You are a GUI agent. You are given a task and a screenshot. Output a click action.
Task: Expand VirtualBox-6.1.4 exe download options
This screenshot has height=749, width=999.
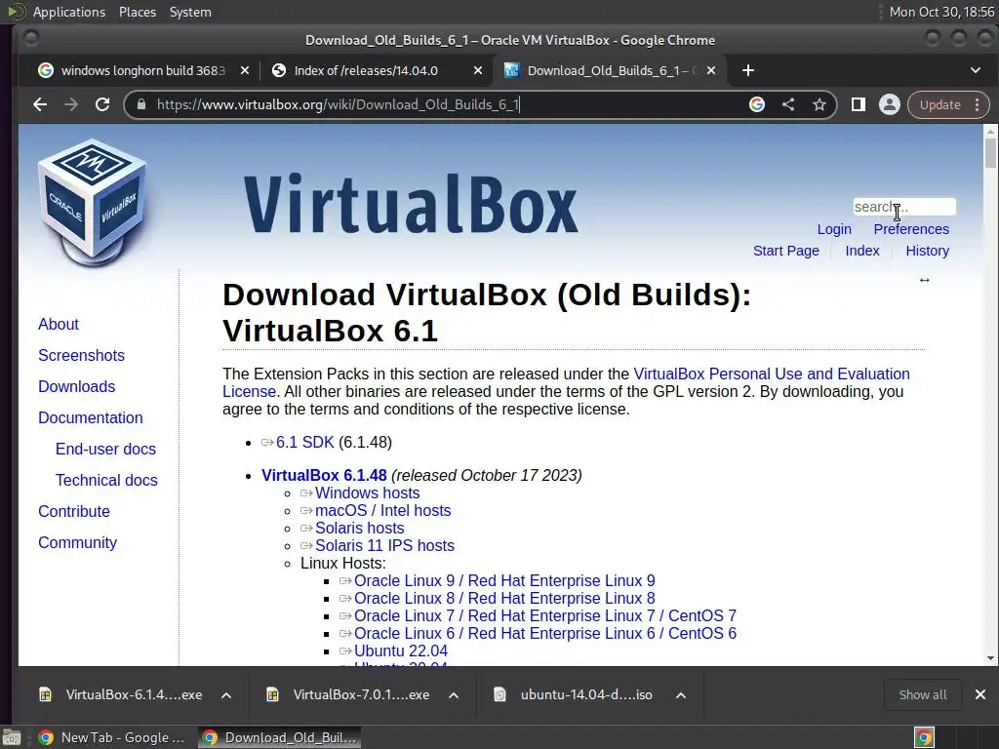pyautogui.click(x=226, y=694)
